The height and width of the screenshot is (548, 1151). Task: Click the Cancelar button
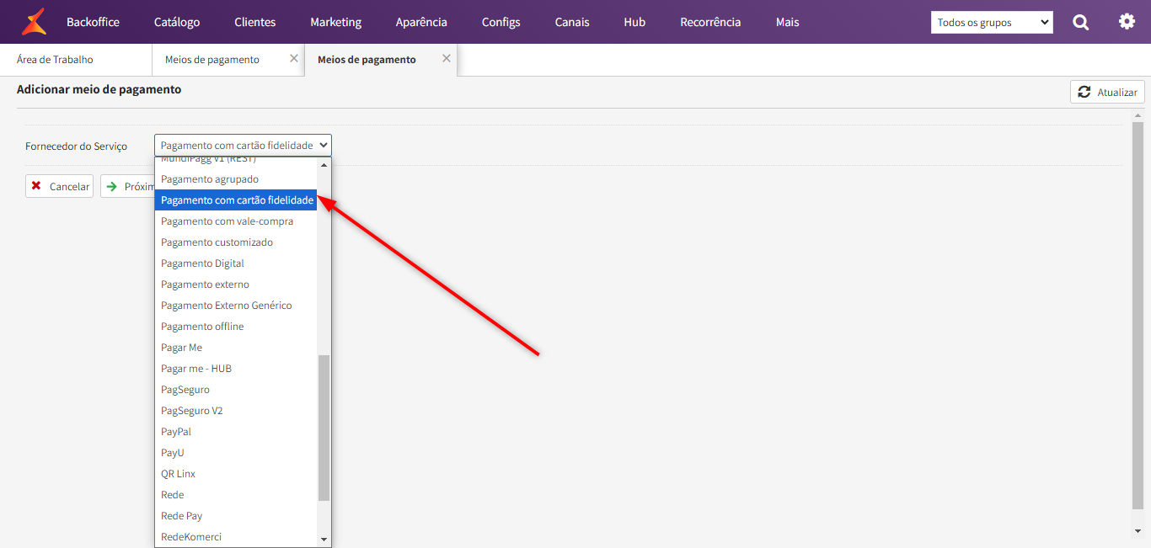tap(59, 186)
